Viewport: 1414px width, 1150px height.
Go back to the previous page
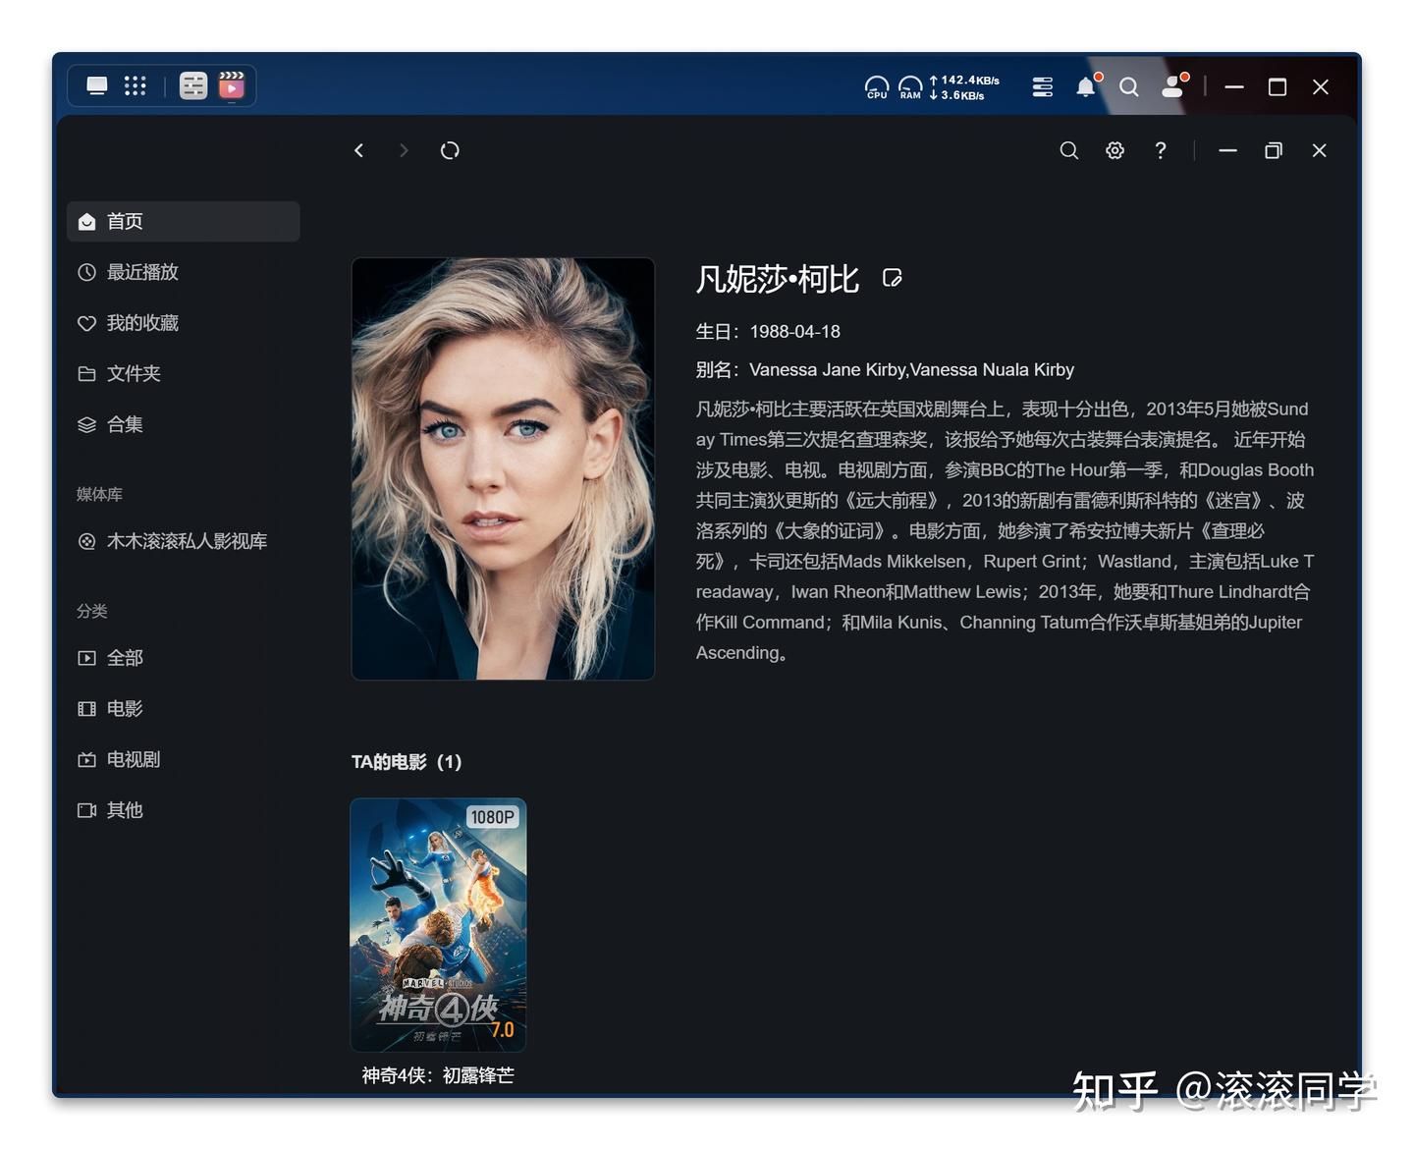pyautogui.click(x=359, y=150)
